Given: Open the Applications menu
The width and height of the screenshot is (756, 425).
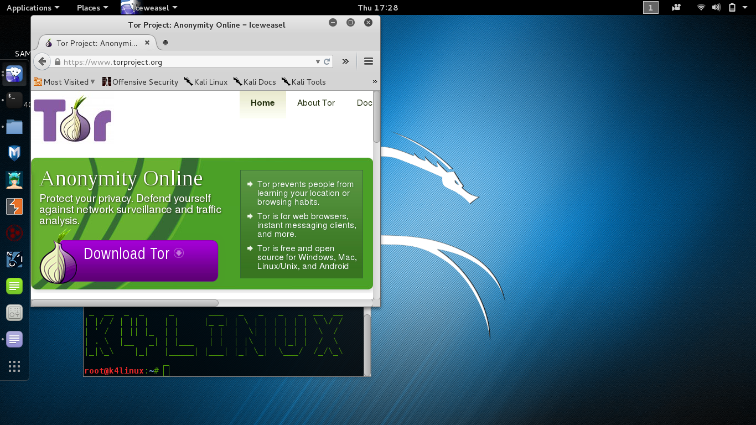Looking at the screenshot, I should (33, 8).
